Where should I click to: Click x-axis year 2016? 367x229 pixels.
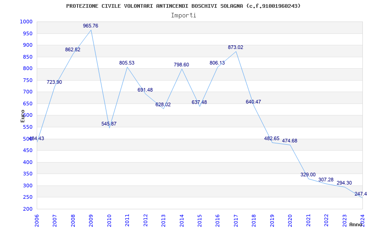coord(217,220)
